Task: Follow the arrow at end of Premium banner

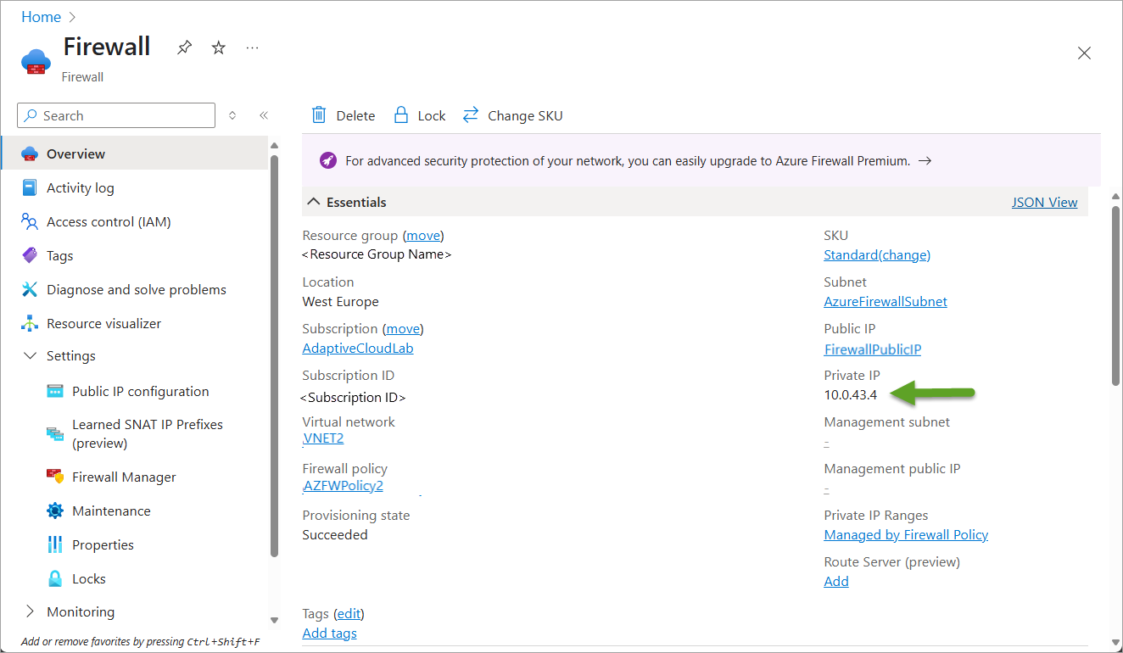Action: 925,160
